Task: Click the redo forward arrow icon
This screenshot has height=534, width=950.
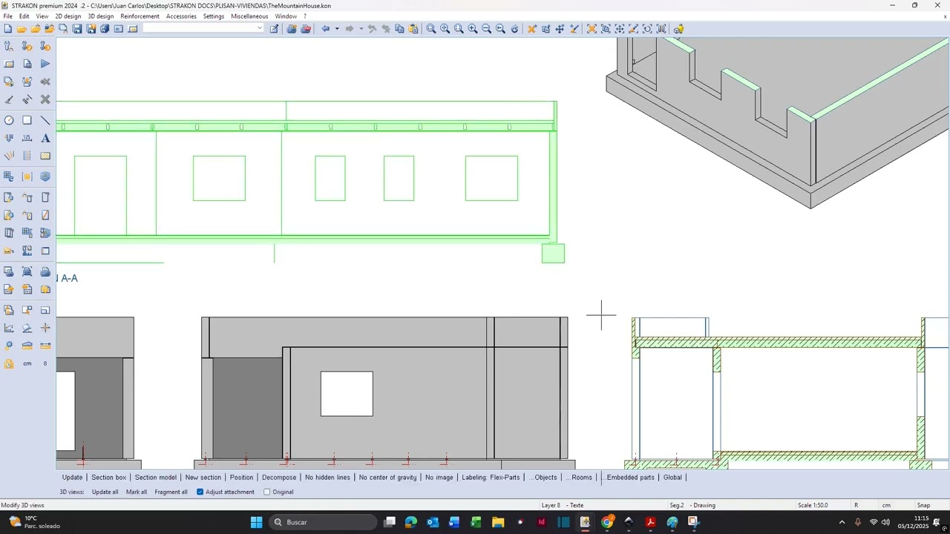Action: [349, 29]
